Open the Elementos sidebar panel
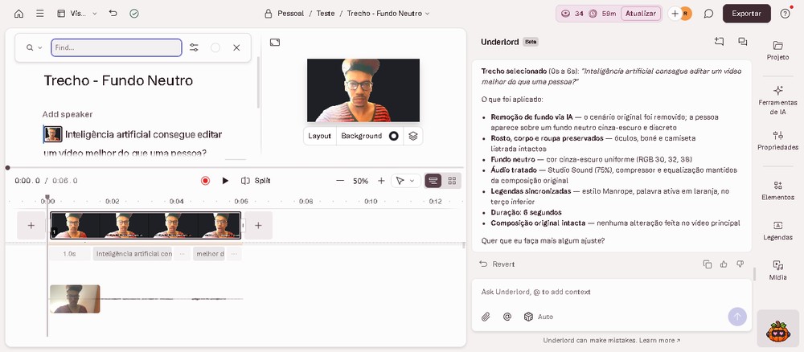 tap(777, 190)
